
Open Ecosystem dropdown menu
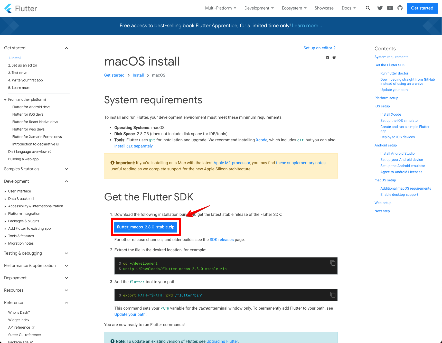point(294,8)
